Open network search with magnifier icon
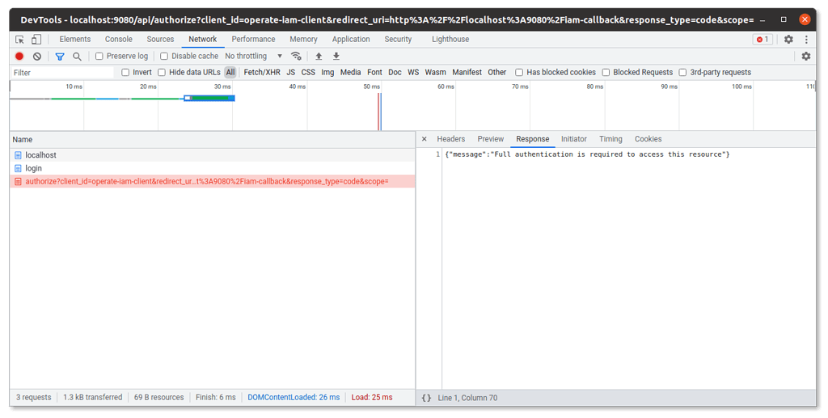The height and width of the screenshot is (418, 828). point(77,56)
